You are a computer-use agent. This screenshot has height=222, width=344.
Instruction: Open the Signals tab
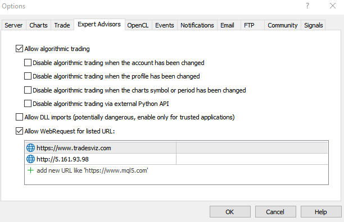pyautogui.click(x=313, y=25)
